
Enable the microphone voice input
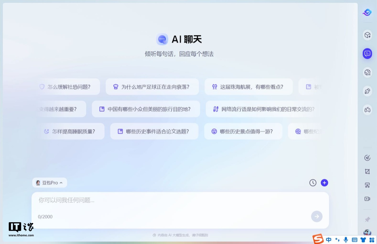click(346, 240)
